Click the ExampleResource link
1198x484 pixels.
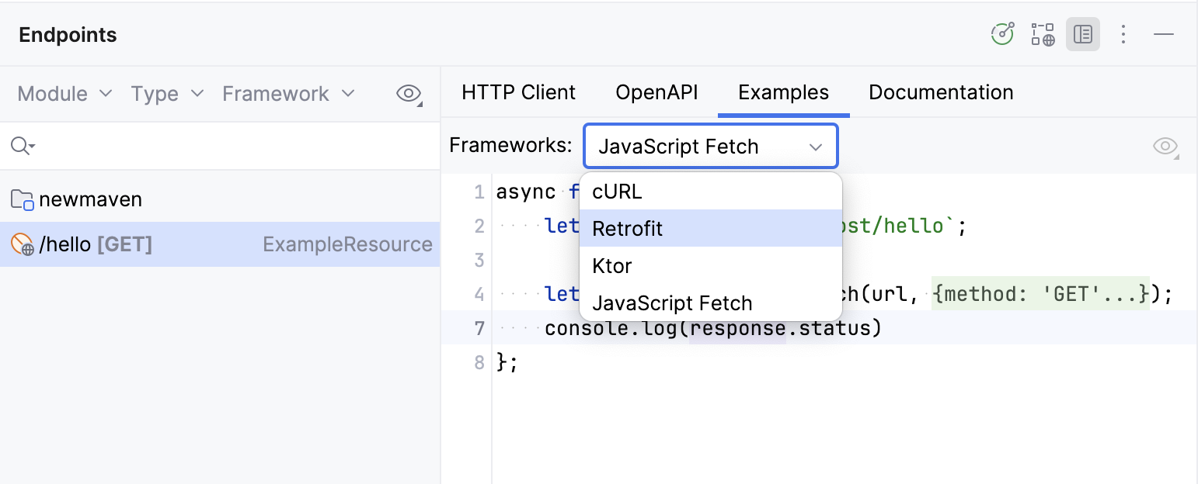point(347,244)
